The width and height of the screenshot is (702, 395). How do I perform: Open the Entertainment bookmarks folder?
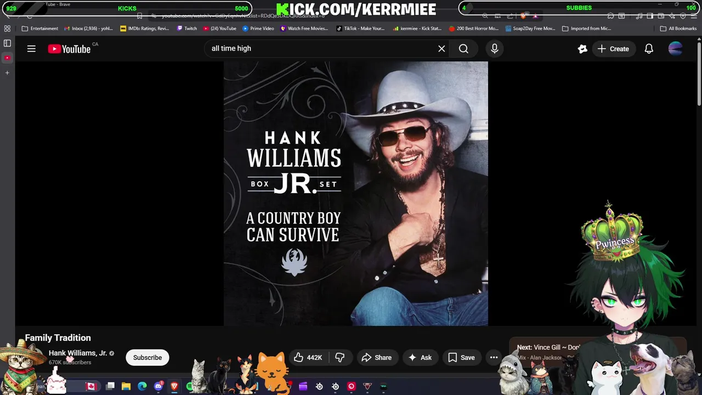coord(39,29)
